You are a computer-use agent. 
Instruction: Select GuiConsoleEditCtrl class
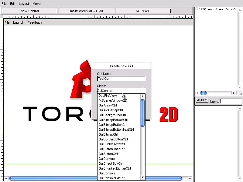[119, 178]
